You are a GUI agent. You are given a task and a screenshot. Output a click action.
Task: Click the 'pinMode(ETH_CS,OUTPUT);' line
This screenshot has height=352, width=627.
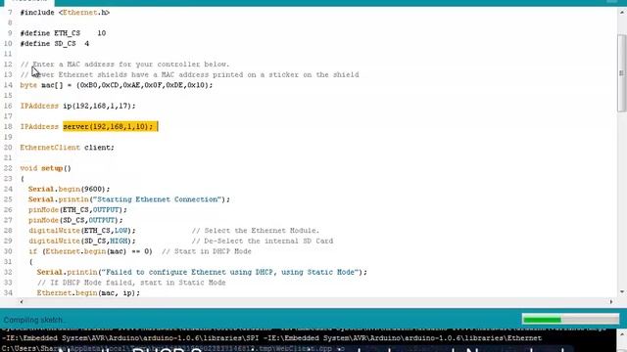77,209
